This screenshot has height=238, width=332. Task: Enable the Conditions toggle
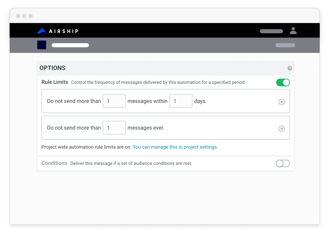[x=283, y=163]
